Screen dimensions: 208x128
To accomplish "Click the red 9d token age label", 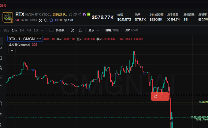I will (17, 20).
